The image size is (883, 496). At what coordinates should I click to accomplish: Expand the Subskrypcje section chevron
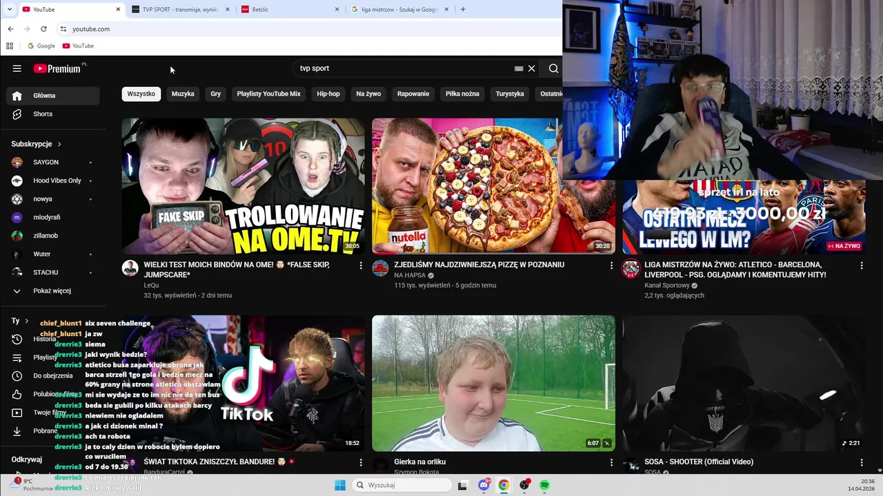(59, 144)
